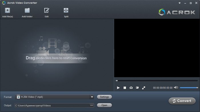Image resolution: width=200 pixels, height=112 pixels.
Task: Click the Acrok logo
Action: [x=177, y=12]
